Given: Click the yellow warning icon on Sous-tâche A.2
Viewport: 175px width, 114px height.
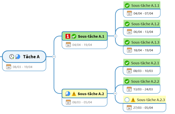Looking at the screenshot, I should point(74,94).
